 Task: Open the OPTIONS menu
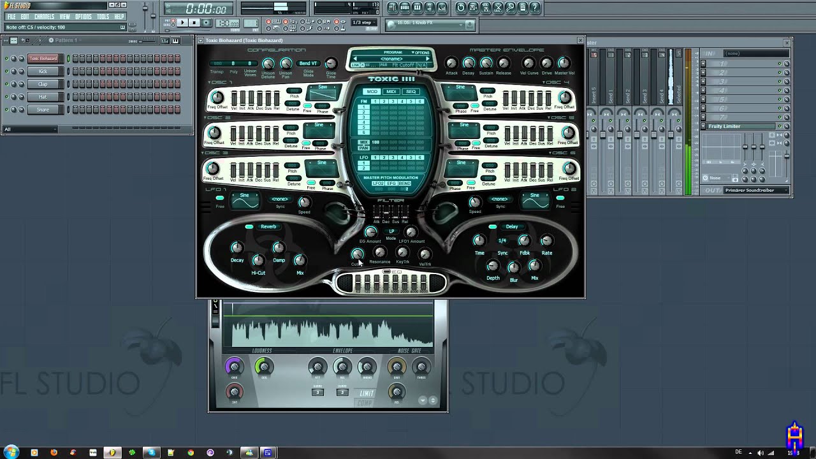pyautogui.click(x=84, y=17)
